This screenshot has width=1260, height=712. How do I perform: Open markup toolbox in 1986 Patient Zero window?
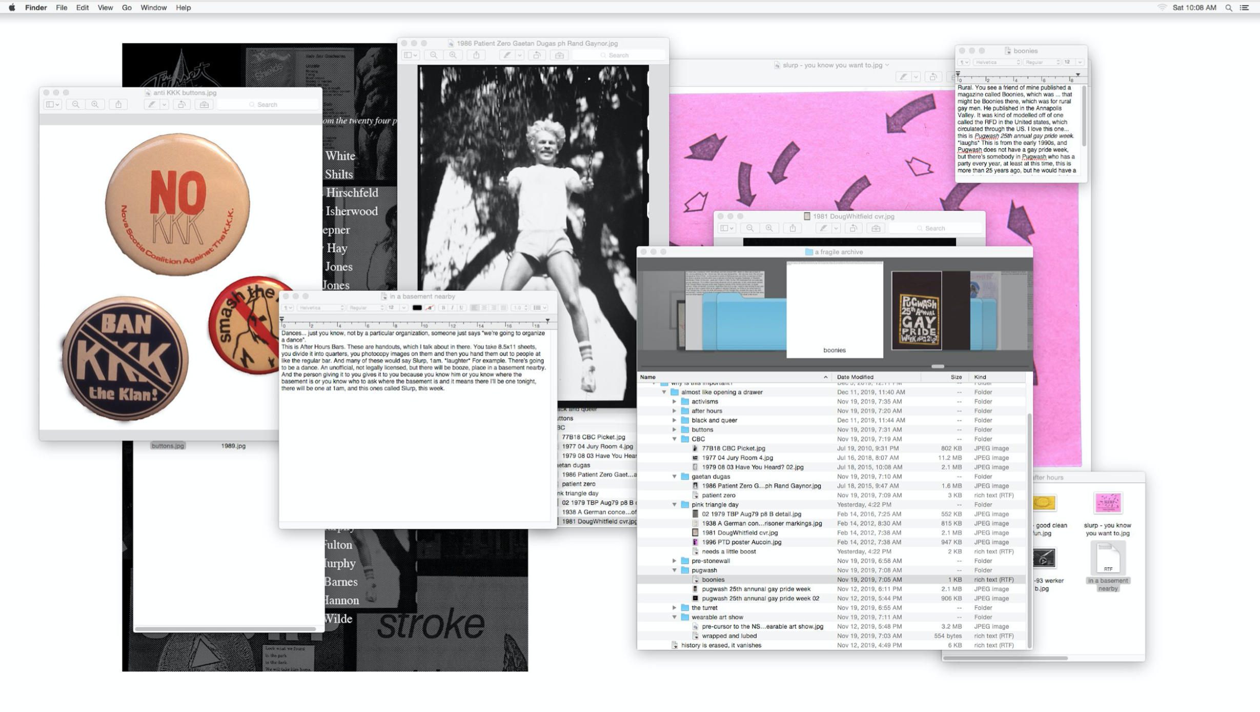point(559,55)
